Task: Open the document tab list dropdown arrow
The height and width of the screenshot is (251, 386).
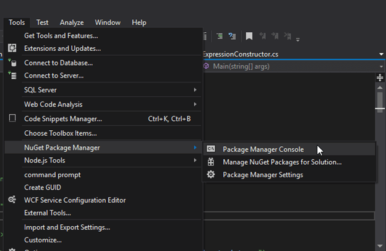Action: tap(380, 54)
